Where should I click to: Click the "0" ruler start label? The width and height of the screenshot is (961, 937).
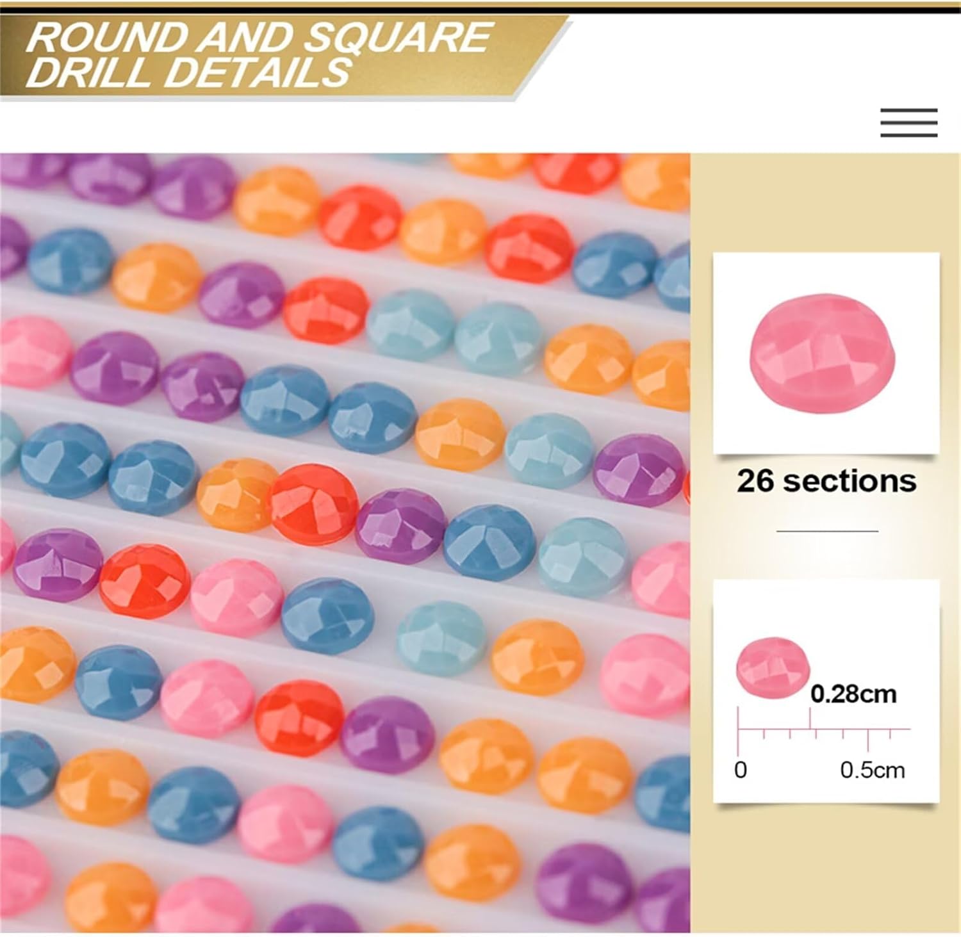point(741,770)
